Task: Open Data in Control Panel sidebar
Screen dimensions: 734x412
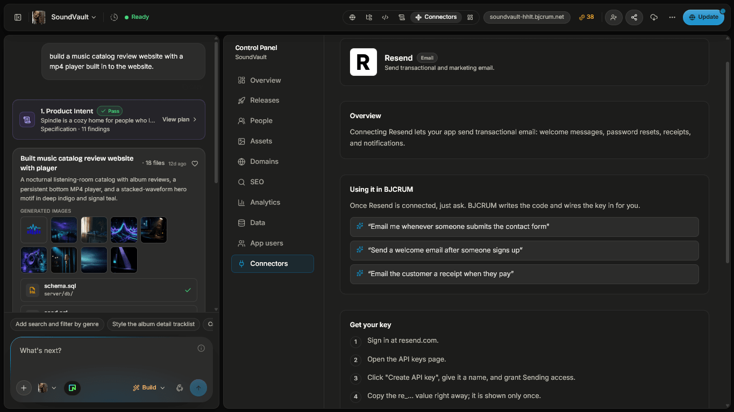Action: (272, 223)
